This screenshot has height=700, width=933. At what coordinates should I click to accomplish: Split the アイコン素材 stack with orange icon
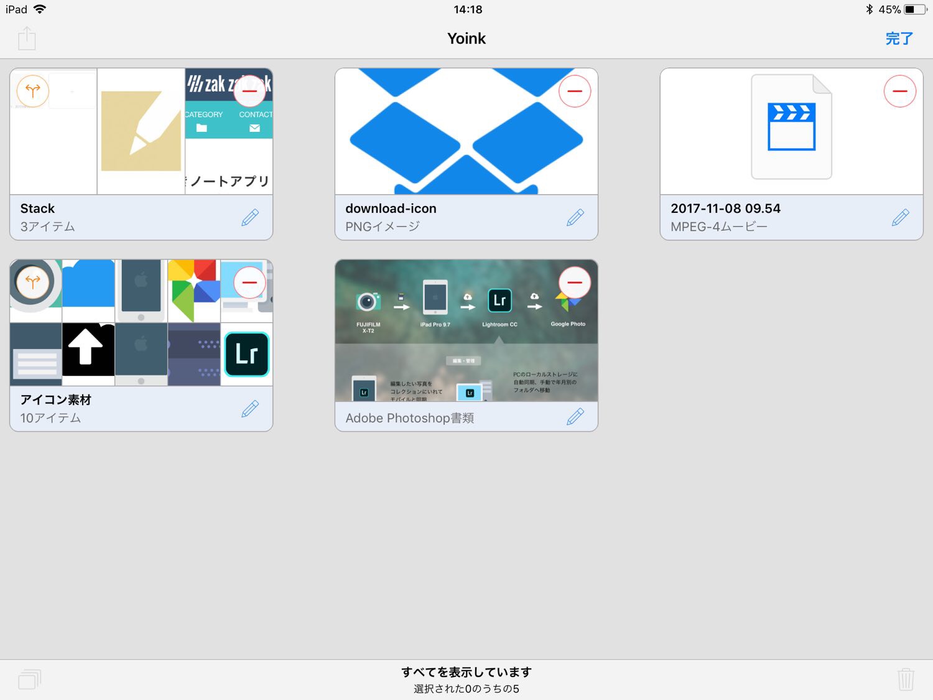pyautogui.click(x=32, y=282)
